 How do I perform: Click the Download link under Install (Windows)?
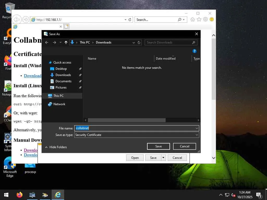tap(33, 76)
